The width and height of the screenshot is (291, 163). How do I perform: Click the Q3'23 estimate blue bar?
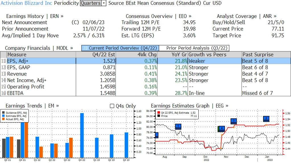(126, 145)
